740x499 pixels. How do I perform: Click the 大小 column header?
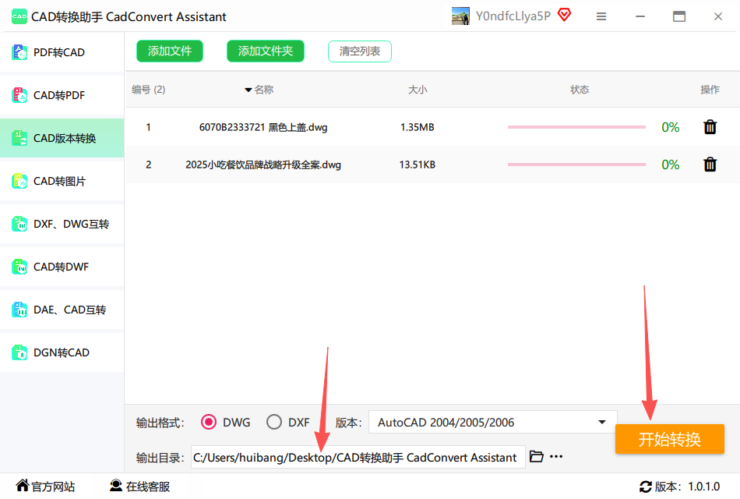(418, 90)
